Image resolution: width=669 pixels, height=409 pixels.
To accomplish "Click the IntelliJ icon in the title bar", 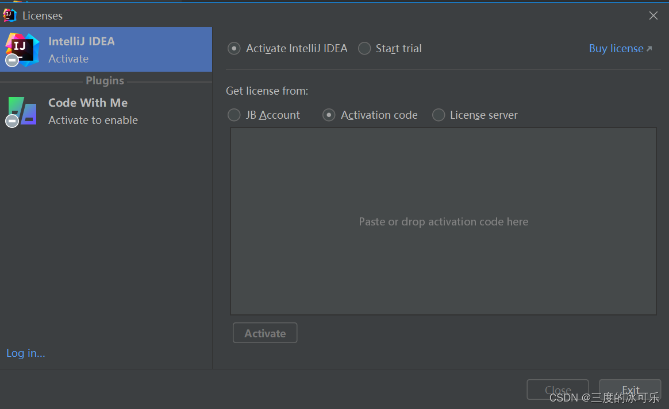I will (x=9, y=15).
